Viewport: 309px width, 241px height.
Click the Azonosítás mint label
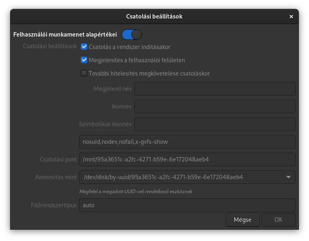click(56, 177)
